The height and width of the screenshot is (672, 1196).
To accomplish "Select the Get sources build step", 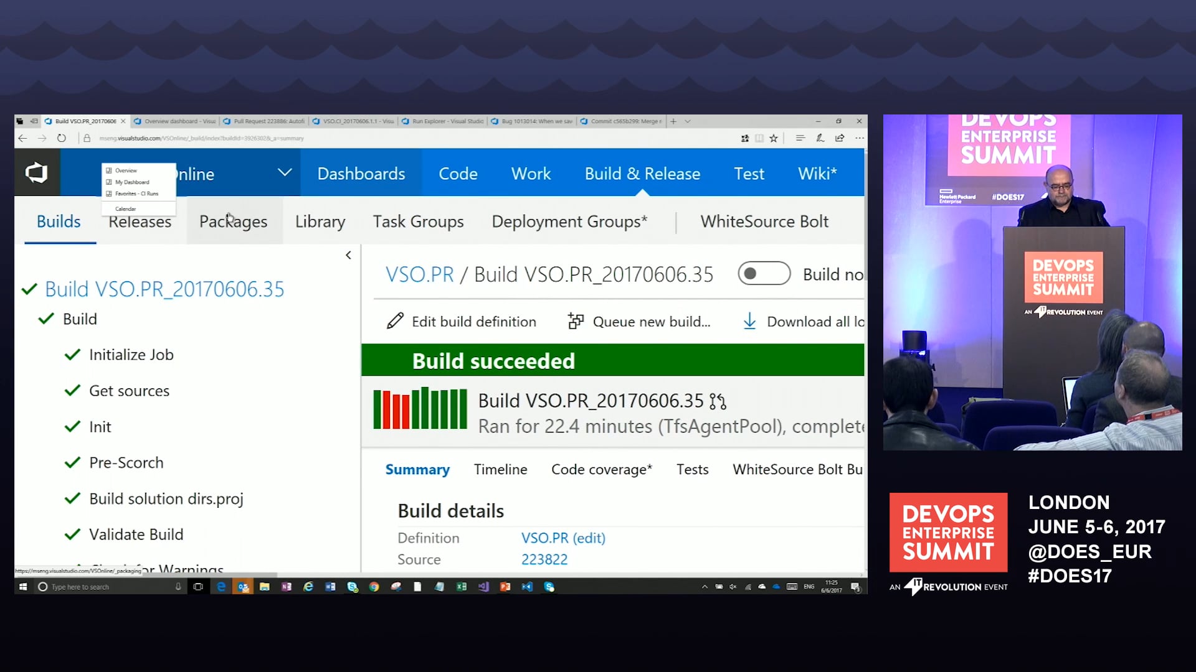I will (129, 391).
